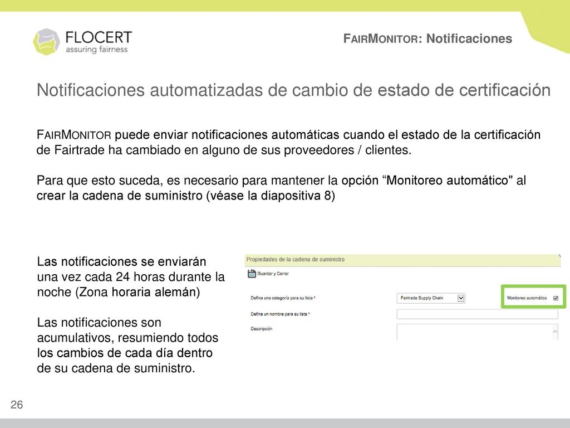Screen dimensions: 570x428
Task: Click the 'Descripción' field label
Action: [262, 329]
